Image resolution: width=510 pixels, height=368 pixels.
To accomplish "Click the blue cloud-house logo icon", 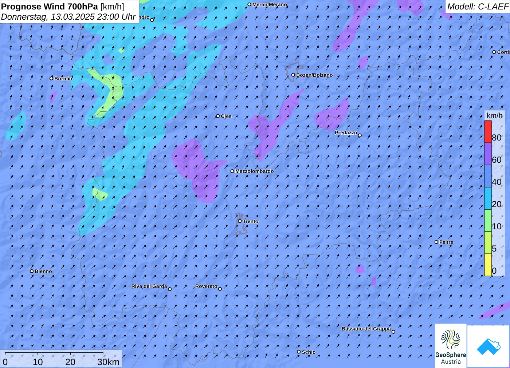I will 489,346.
